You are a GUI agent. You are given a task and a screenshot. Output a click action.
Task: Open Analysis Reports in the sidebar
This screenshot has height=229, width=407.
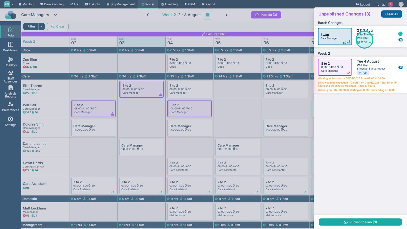coord(10,91)
